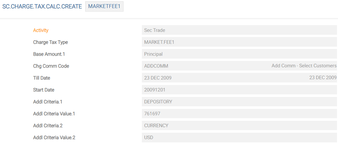The height and width of the screenshot is (143, 338).
Task: Click the SC.CHARGE.TAX.CALC.CREATE title
Action: (x=42, y=6)
